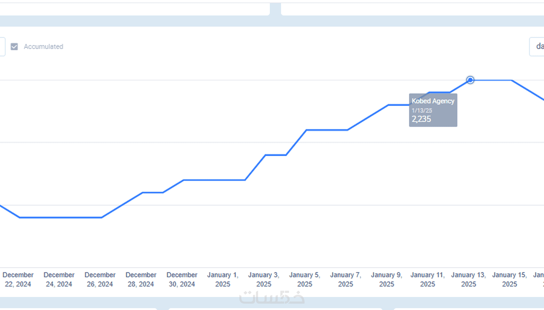Click the January 15, 2025 axis label
The image size is (544, 310).
(x=509, y=279)
